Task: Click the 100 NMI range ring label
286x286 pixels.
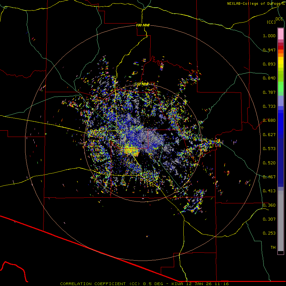Action: 143,25
